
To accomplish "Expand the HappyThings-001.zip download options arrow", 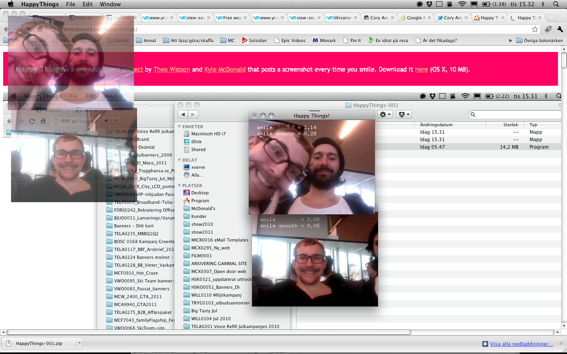I will (x=80, y=343).
